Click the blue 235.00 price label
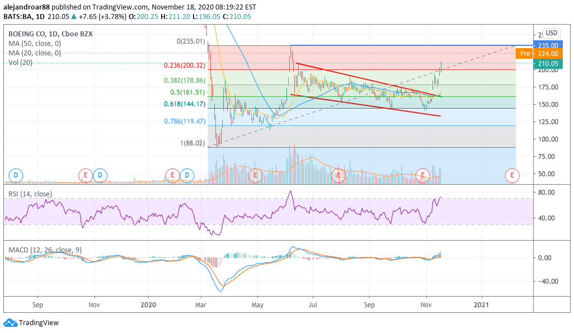Viewport: 574px width, 333px height. 548,45
